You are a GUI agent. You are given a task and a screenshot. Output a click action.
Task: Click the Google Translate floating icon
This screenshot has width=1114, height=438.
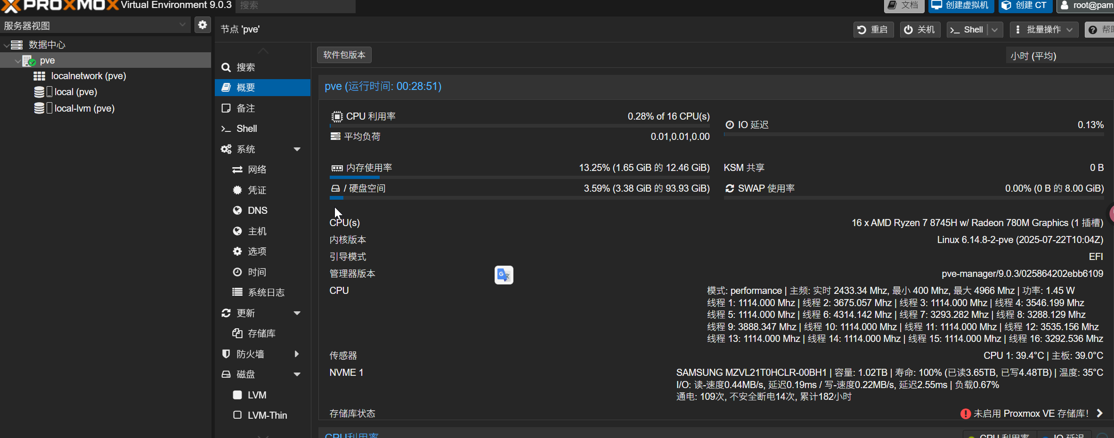(504, 275)
